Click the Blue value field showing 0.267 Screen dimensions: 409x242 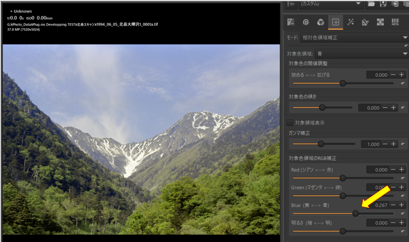tap(378, 205)
